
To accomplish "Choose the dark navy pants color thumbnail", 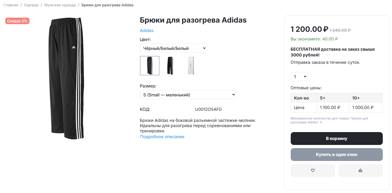I will pyautogui.click(x=170, y=66).
